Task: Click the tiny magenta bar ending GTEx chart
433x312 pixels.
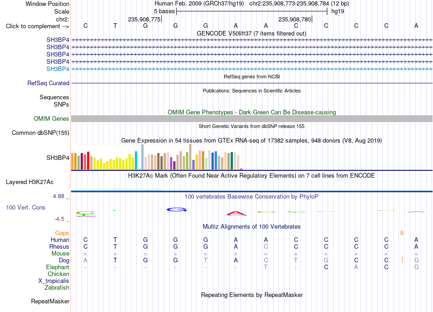Action: click(242, 169)
